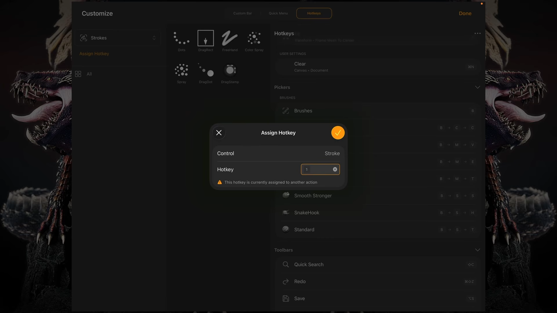Switch to the Custom Bar tab
This screenshot has height=313, width=557.
[243, 13]
